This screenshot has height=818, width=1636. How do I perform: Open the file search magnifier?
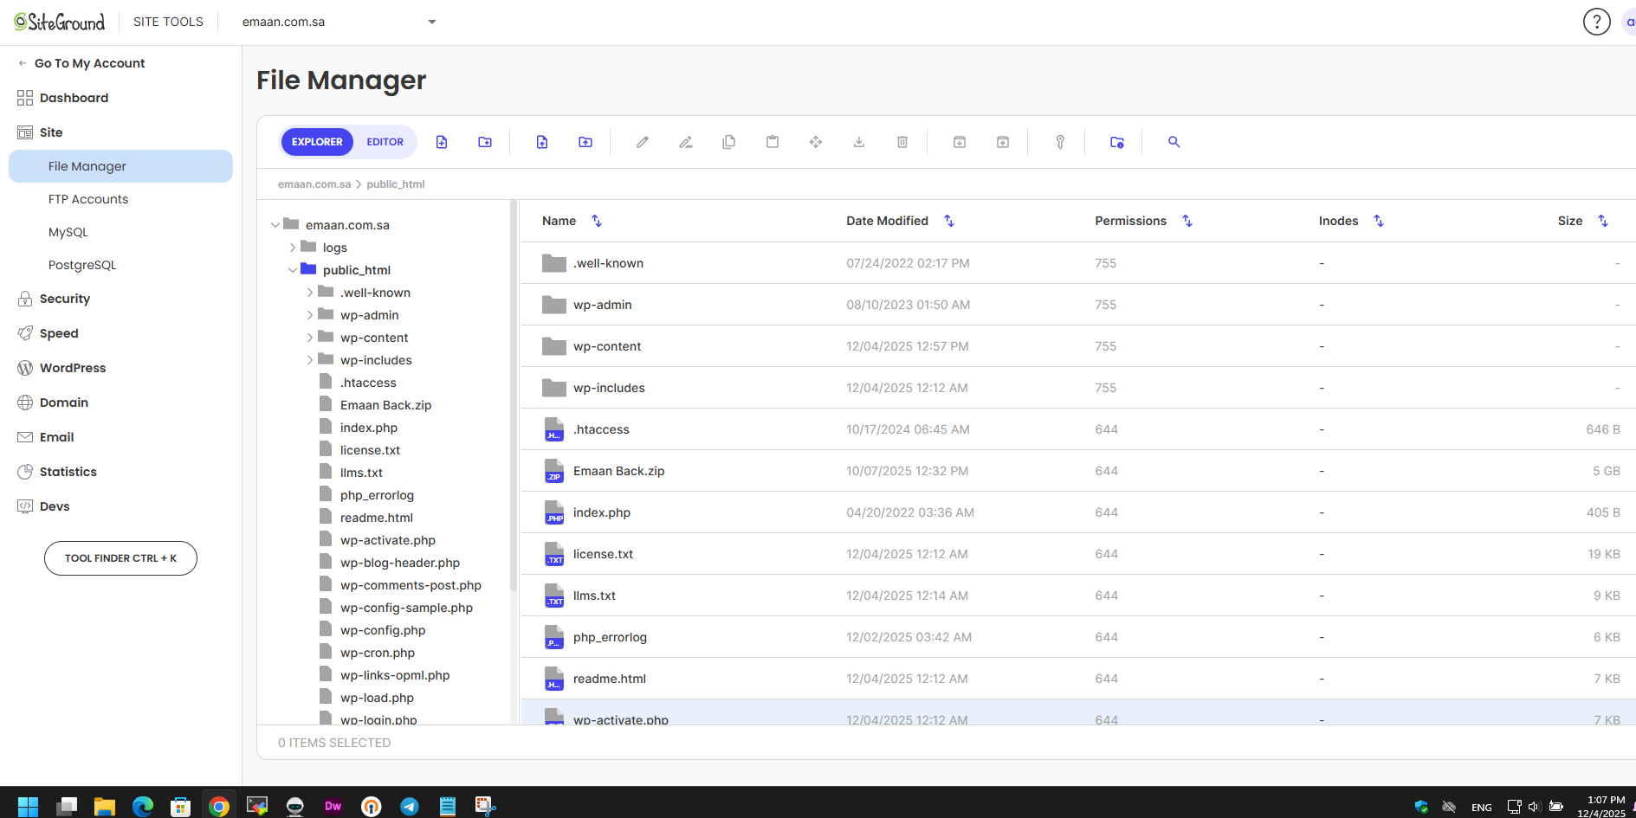[1174, 142]
